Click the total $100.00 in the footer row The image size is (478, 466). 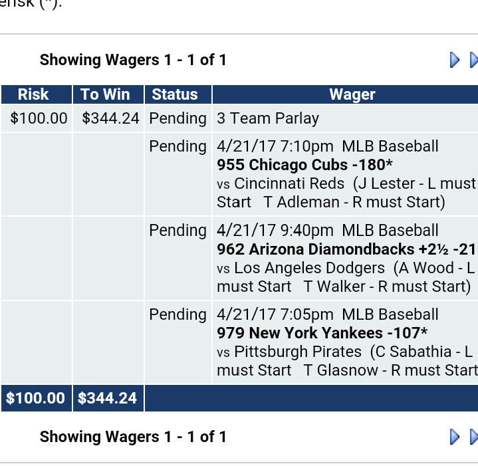[x=35, y=398]
